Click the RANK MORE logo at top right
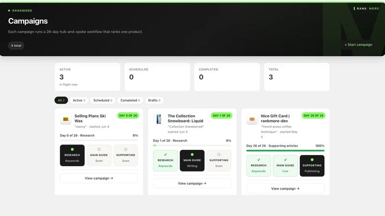Screen dimensions: 385x216 tap(366, 8)
